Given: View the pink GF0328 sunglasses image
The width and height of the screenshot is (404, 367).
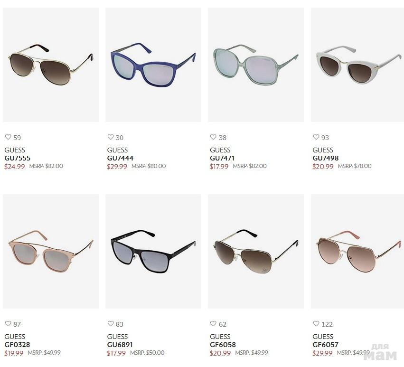Looking at the screenshot, I should click(x=51, y=251).
